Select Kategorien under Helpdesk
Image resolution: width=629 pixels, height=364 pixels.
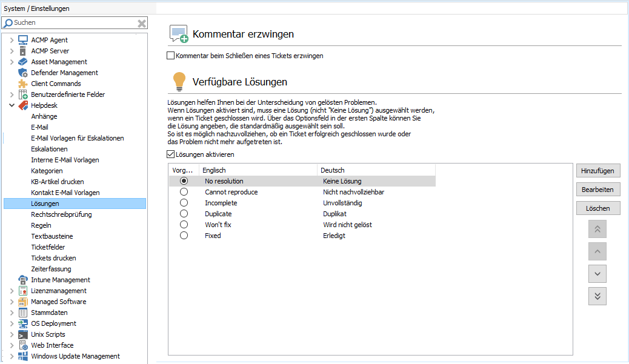pyautogui.click(x=48, y=171)
